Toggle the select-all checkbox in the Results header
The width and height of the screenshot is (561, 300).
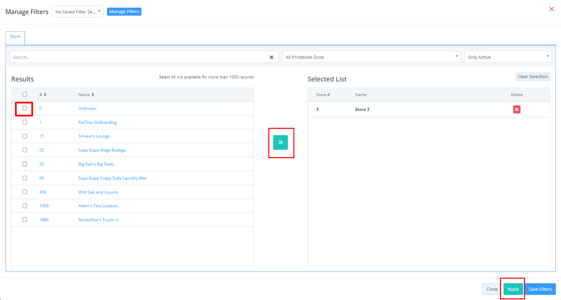pyautogui.click(x=25, y=94)
